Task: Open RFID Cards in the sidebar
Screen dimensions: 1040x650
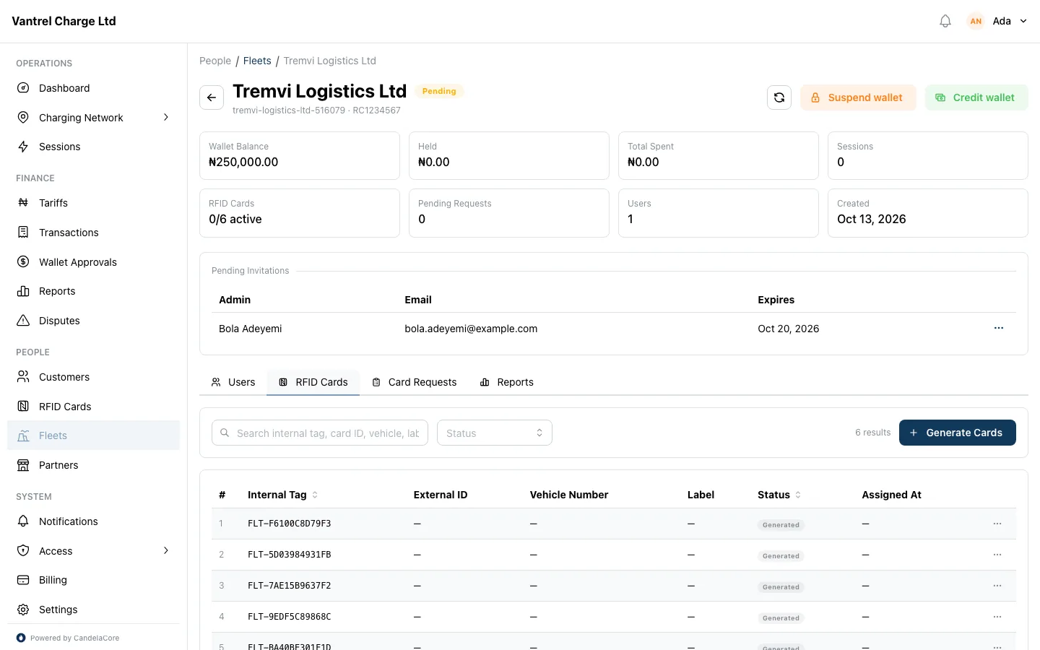Action: pos(94,407)
